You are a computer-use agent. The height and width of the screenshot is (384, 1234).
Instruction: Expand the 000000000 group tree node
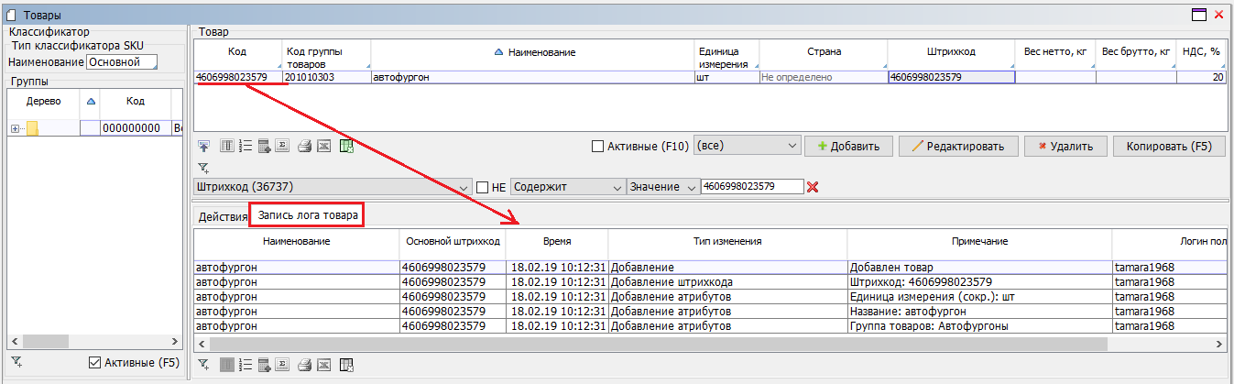point(15,128)
